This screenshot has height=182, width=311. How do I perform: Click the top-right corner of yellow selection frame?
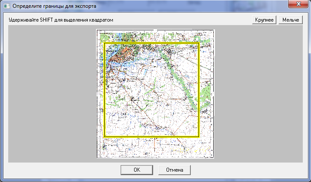[x=199, y=43]
